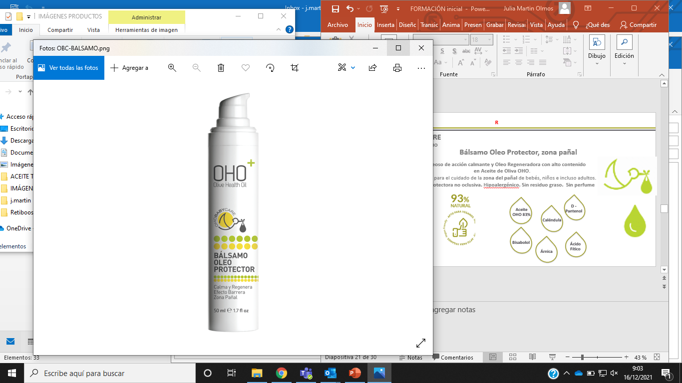Viewport: 682px width, 383px height.
Task: Open the j.martin folder in Explorer sidebar
Action: [17, 200]
